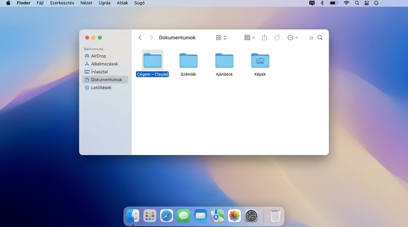Open the ellipsis action menu
Viewport: 408px width, 227px height.
pos(293,38)
